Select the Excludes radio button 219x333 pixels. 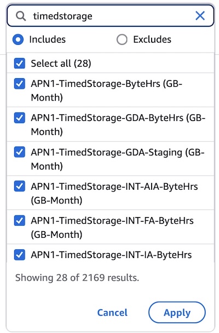[122, 39]
